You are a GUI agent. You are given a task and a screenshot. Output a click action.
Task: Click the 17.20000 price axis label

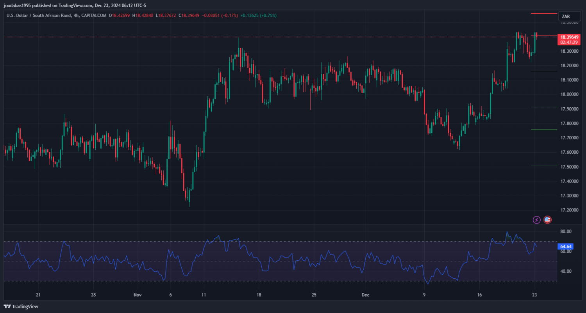(x=569, y=210)
